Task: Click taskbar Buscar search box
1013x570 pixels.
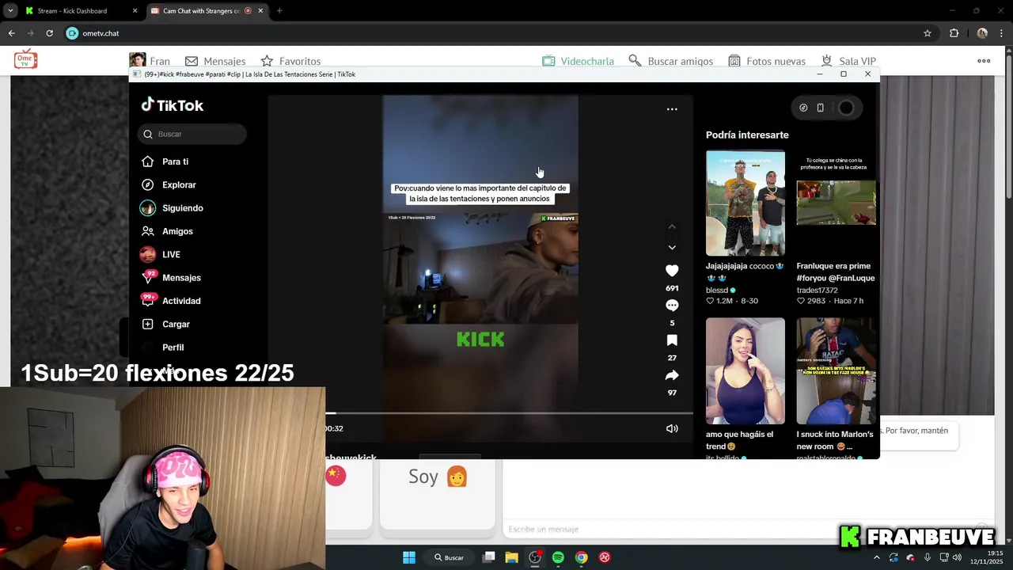Action: [449, 557]
